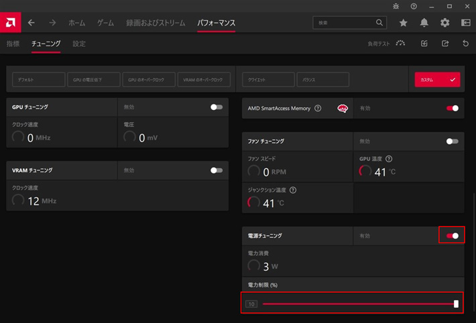Open the ホーム tab

pos(77,23)
